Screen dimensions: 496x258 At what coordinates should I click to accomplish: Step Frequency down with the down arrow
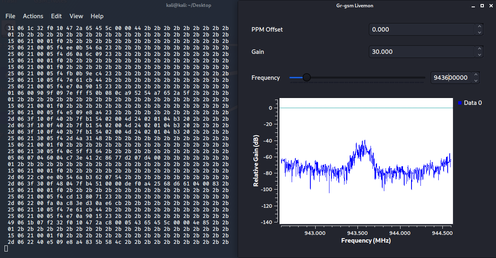pos(476,81)
